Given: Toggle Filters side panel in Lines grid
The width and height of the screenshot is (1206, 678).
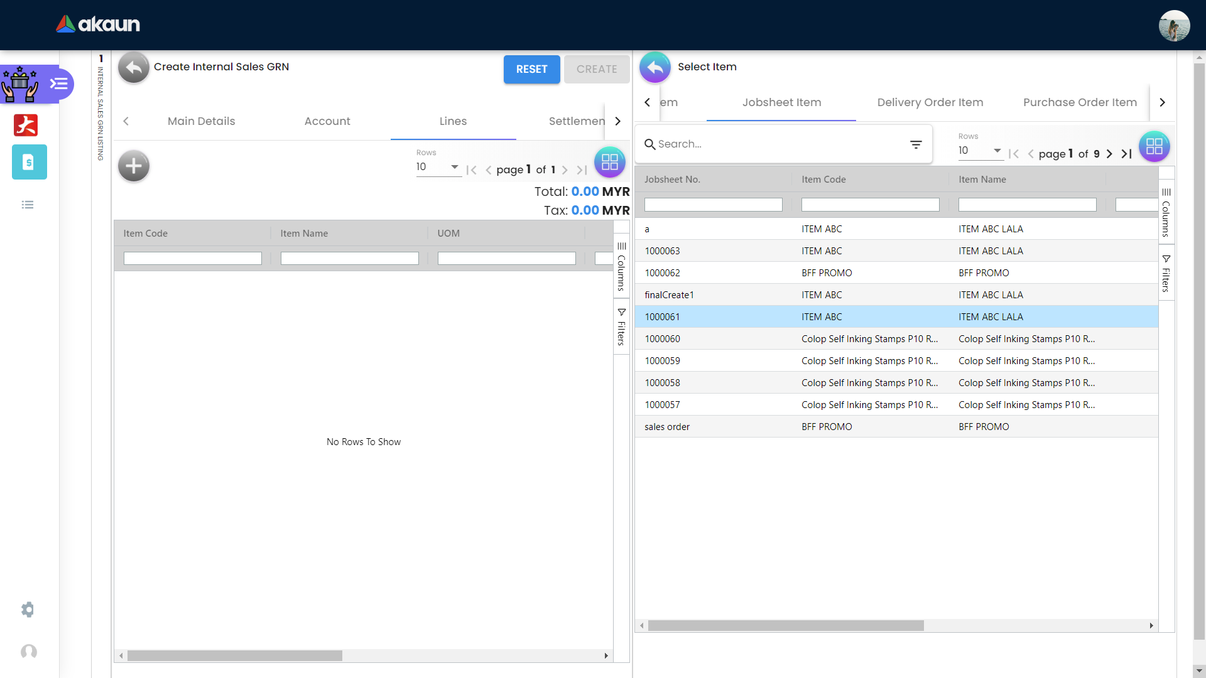Looking at the screenshot, I should click(621, 327).
